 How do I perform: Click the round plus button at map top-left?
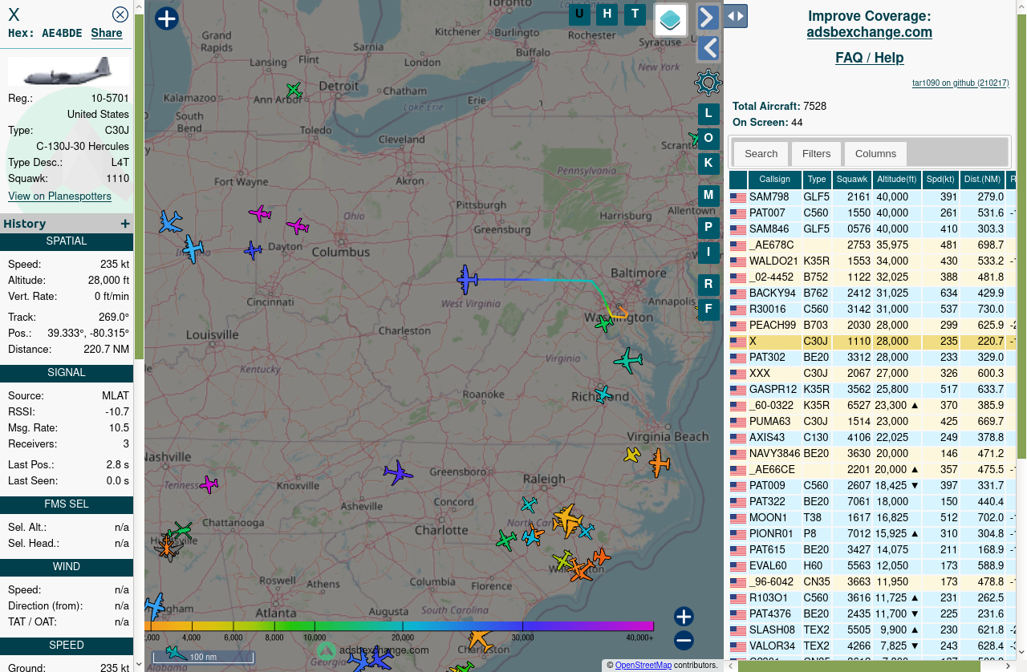coord(166,18)
